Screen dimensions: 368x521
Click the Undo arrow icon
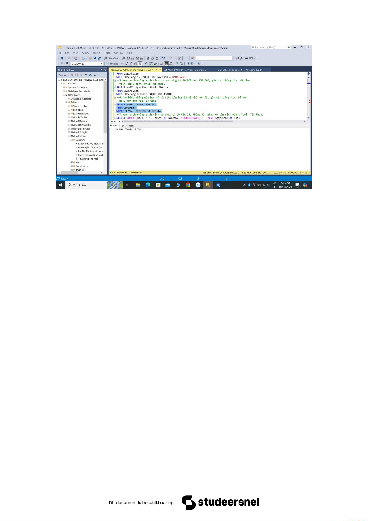click(163, 58)
